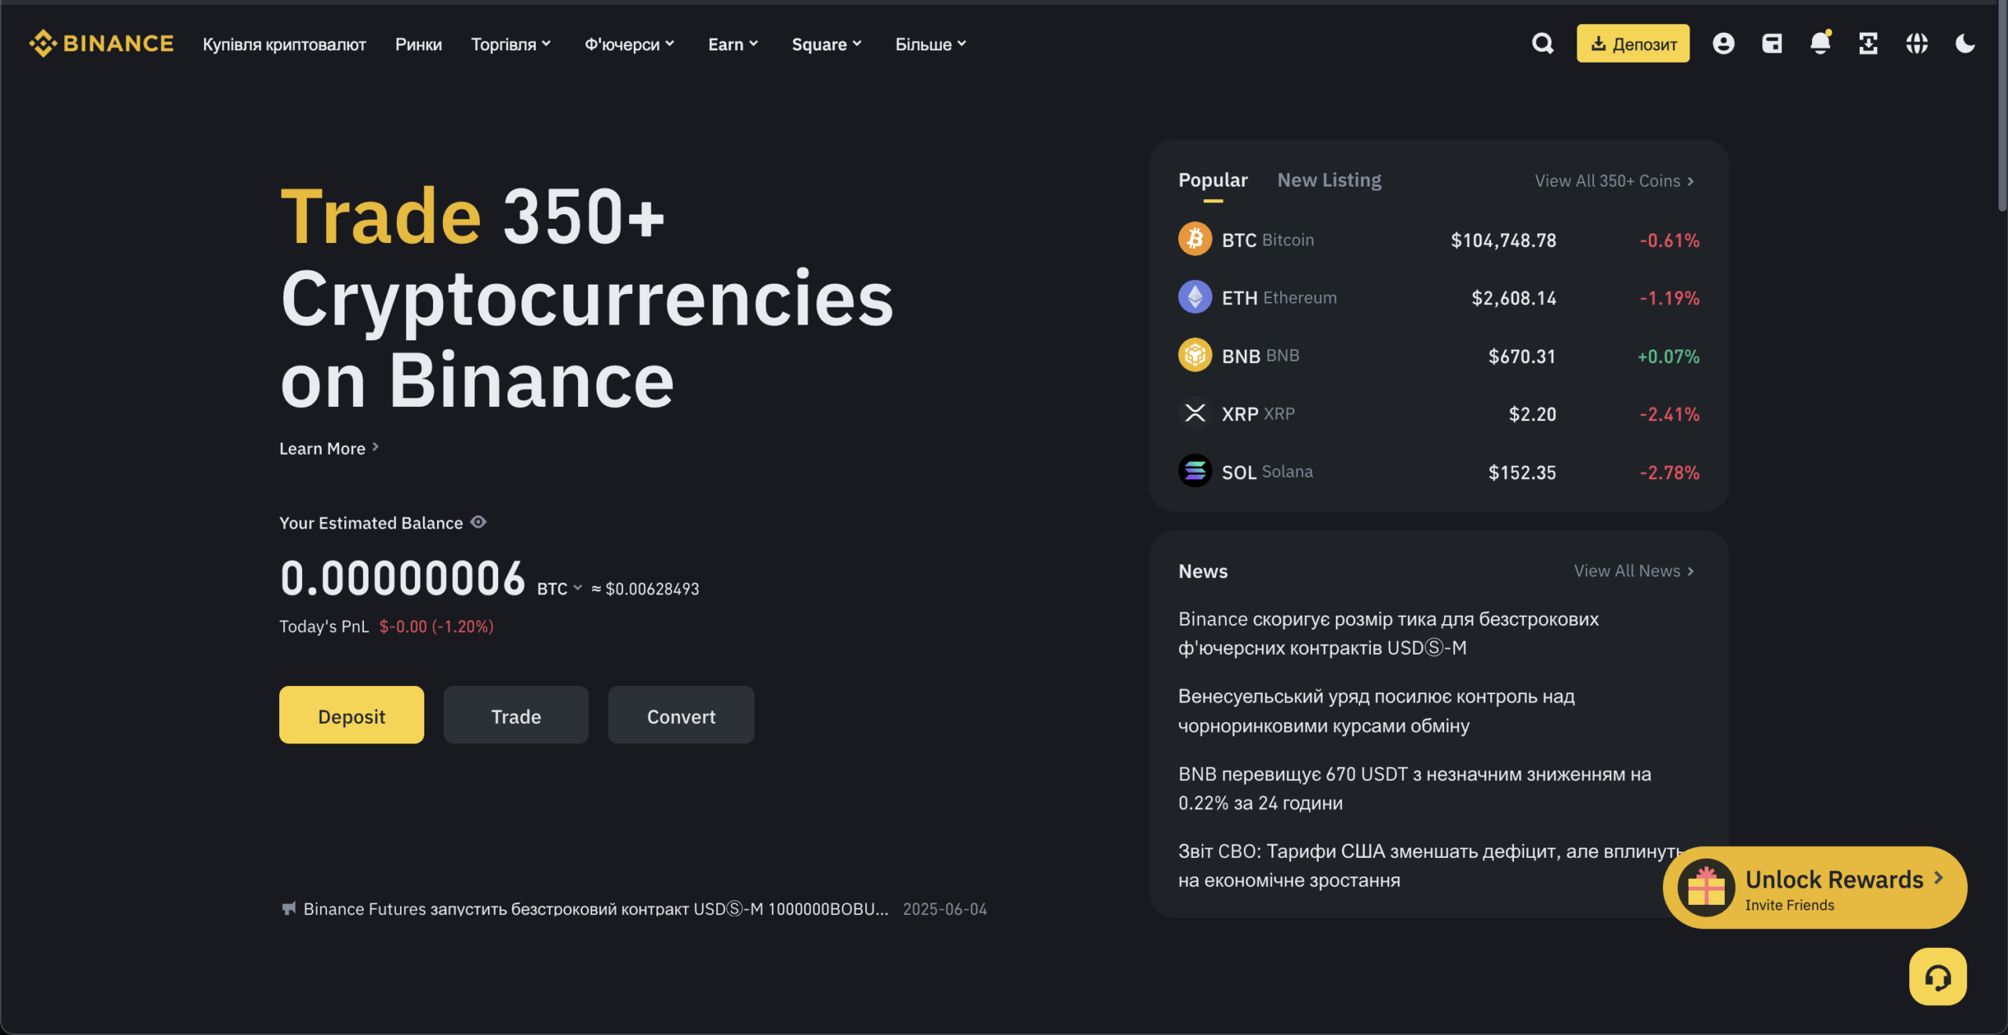Open the search magnifier icon
The image size is (2008, 1035).
pyautogui.click(x=1542, y=43)
